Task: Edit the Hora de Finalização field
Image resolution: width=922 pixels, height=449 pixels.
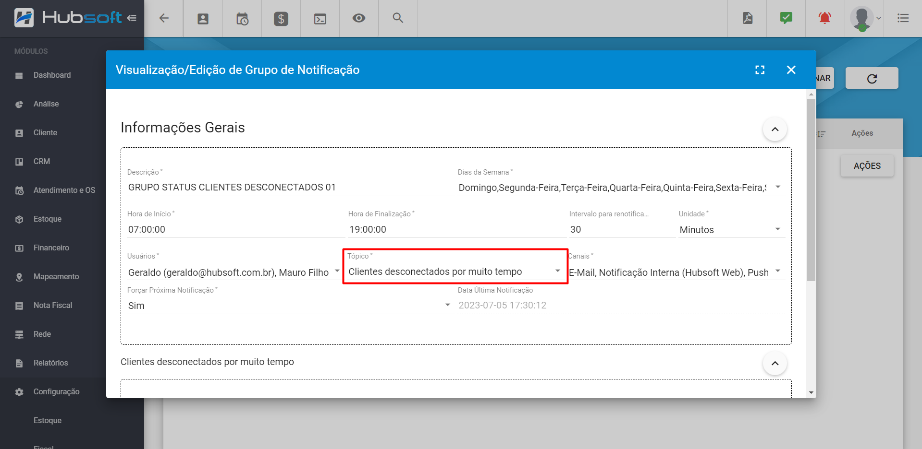Action: [456, 230]
